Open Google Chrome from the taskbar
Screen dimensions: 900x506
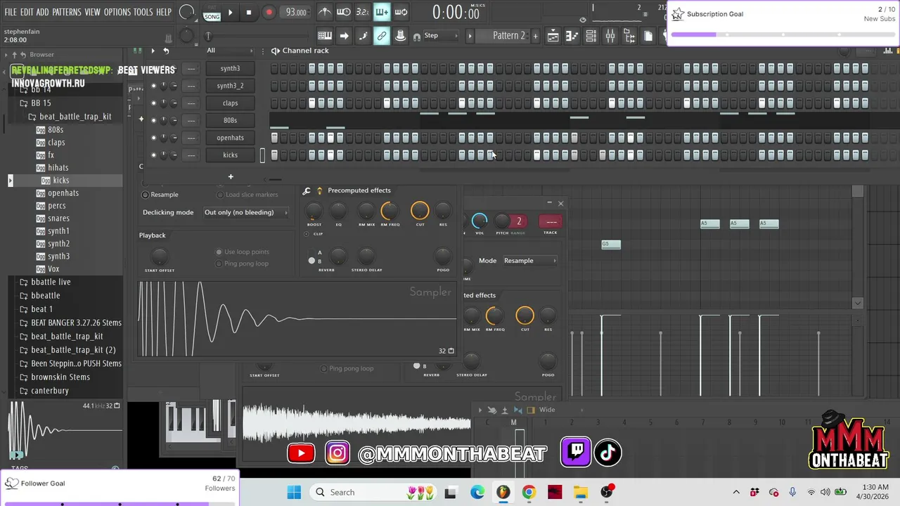[x=529, y=492]
